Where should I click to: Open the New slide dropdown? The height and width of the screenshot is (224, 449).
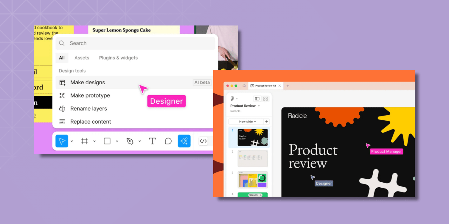point(246,122)
